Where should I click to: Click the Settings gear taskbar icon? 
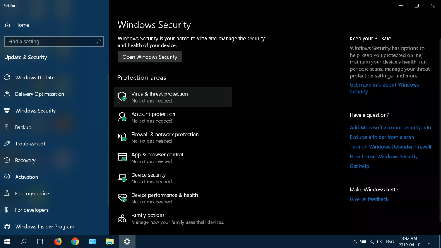coord(127,242)
